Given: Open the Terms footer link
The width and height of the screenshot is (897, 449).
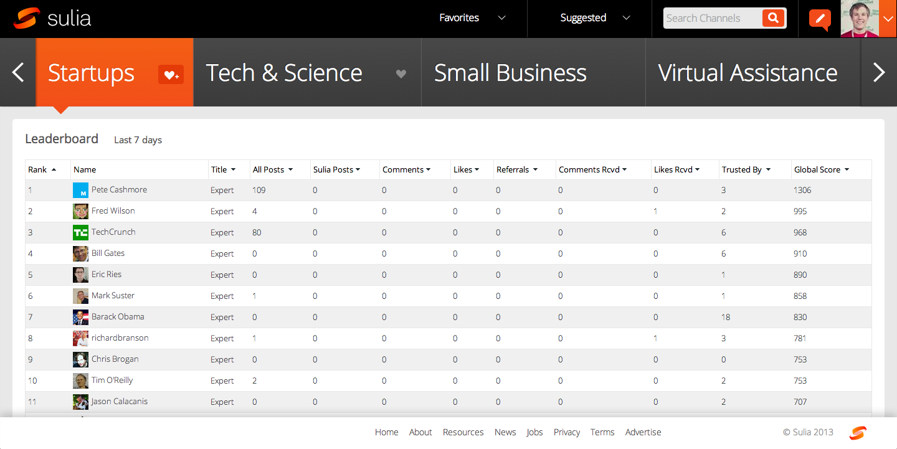Looking at the screenshot, I should pos(602,432).
